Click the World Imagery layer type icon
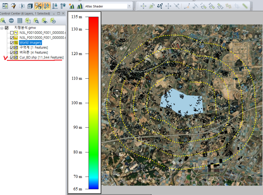This screenshot has width=263, height=195. (16, 43)
